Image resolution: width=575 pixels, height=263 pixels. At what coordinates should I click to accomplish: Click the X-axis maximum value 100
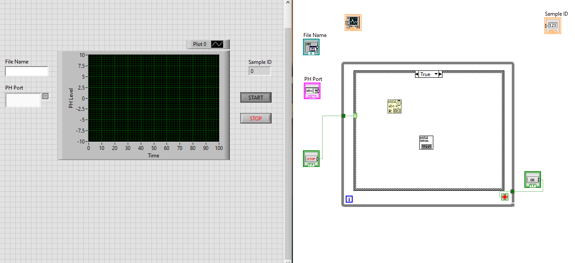point(219,148)
